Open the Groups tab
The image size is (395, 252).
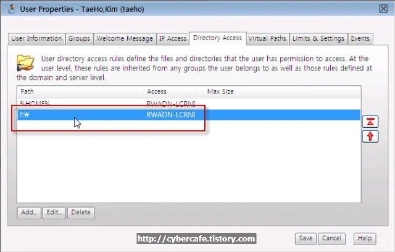(79, 38)
